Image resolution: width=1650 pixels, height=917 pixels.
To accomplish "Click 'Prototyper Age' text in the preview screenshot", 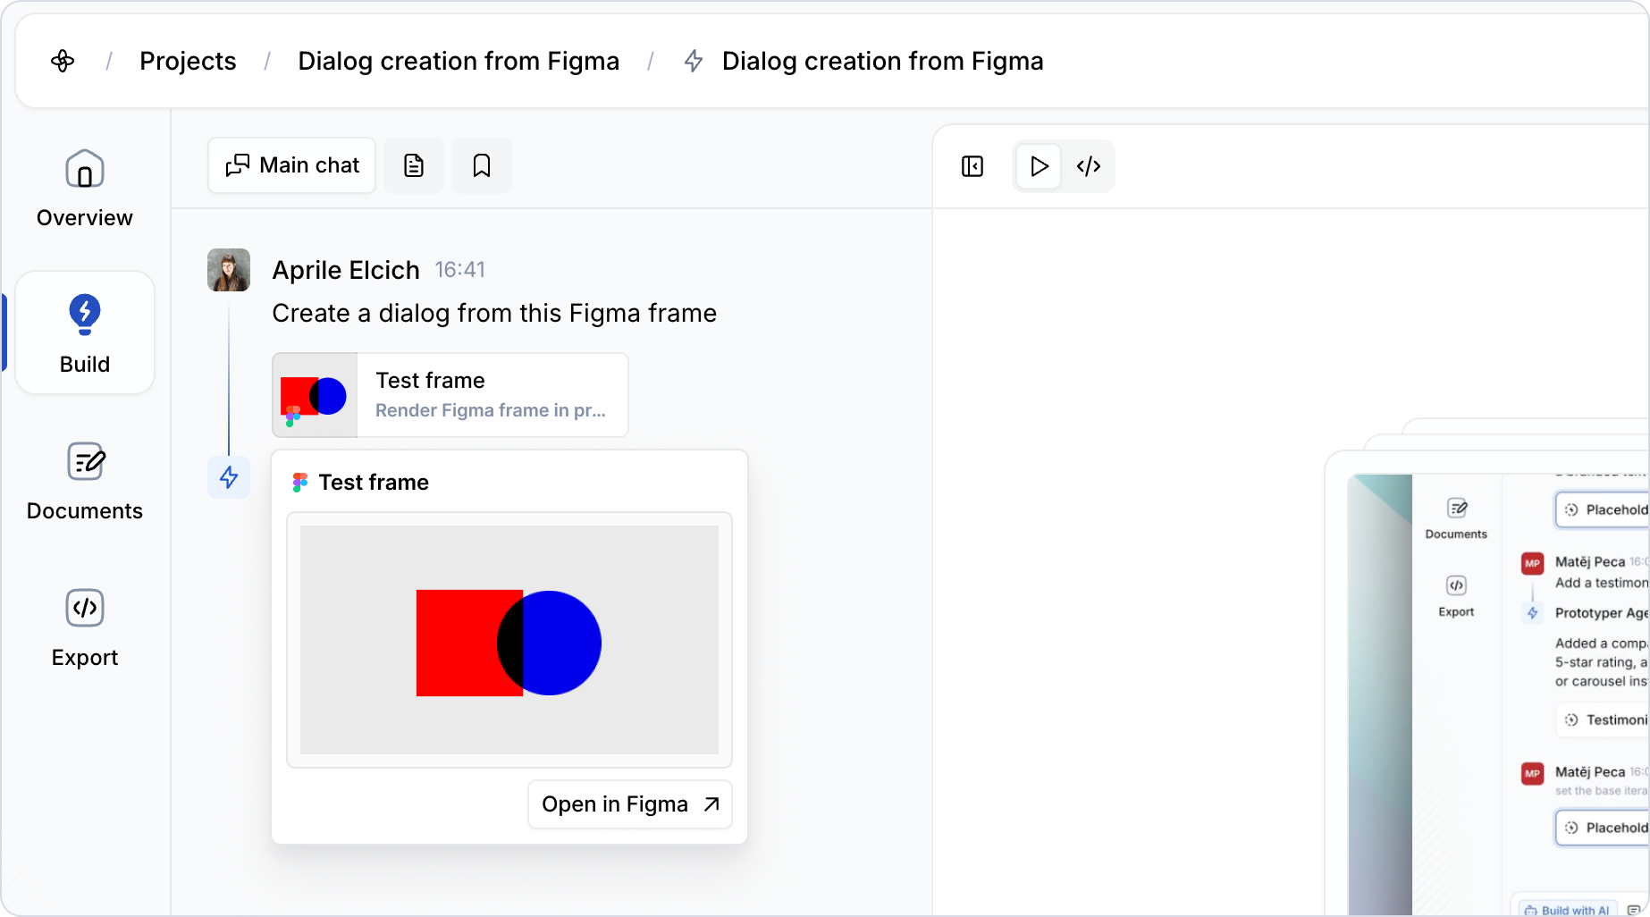I will click(1602, 613).
